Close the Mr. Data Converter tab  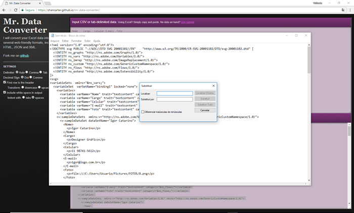pyautogui.click(x=40, y=3)
